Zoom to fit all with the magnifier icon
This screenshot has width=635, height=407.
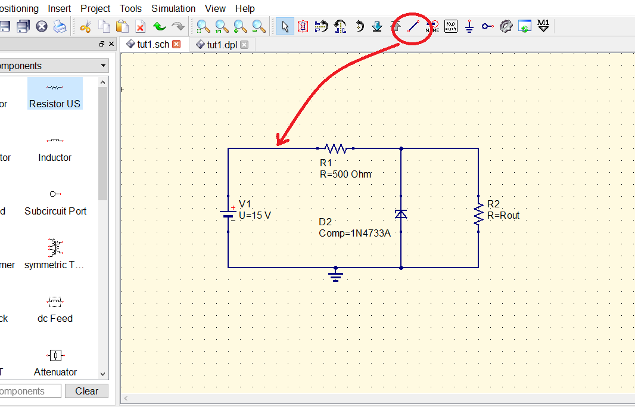pos(203,27)
